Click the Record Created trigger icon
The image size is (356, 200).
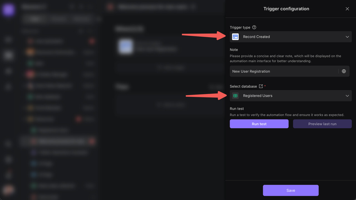coord(235,37)
